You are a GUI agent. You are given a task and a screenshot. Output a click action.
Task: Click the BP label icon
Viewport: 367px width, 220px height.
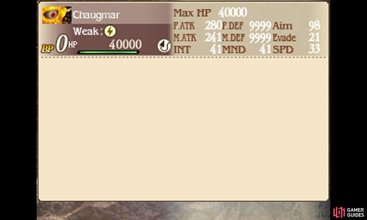tap(48, 49)
